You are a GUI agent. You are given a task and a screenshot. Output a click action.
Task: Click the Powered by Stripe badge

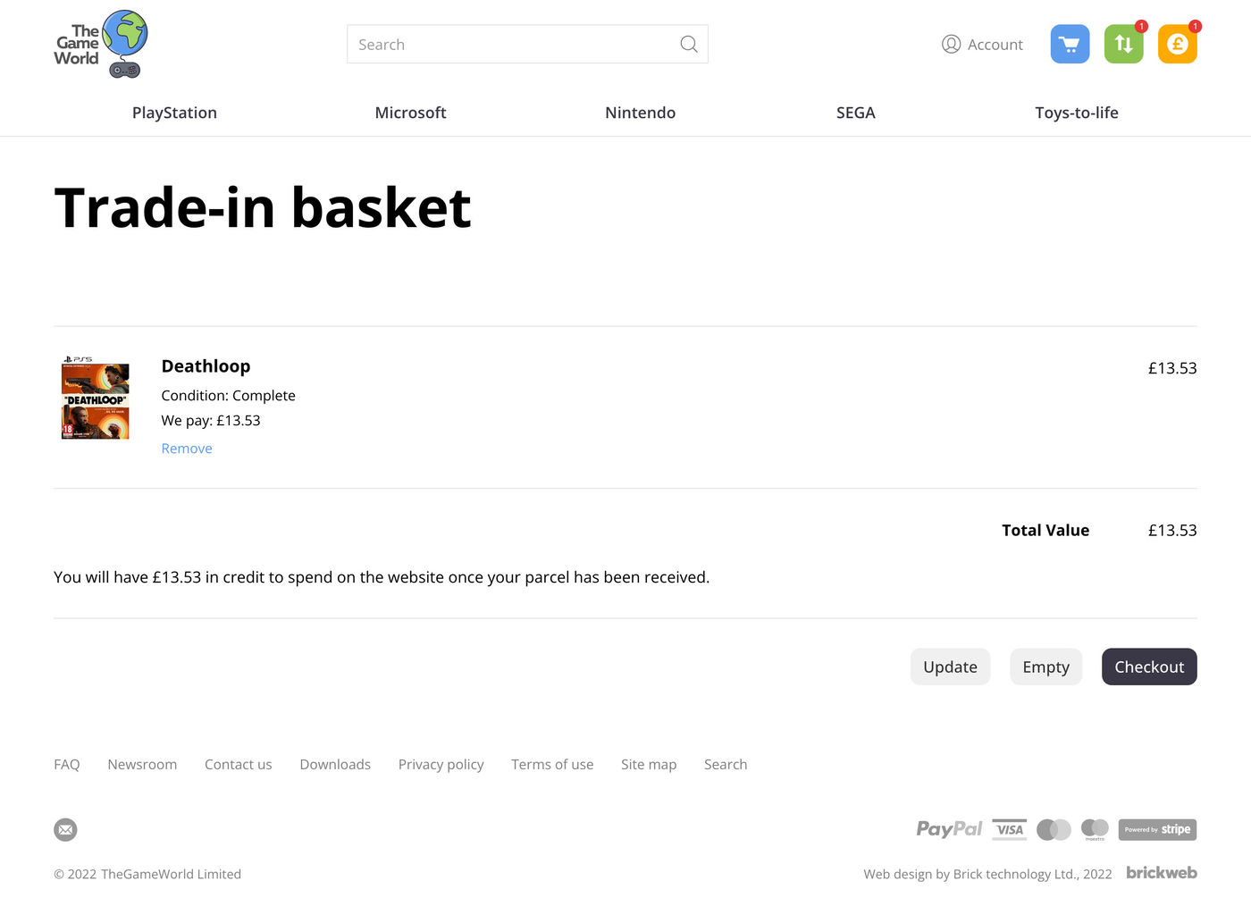point(1157,829)
